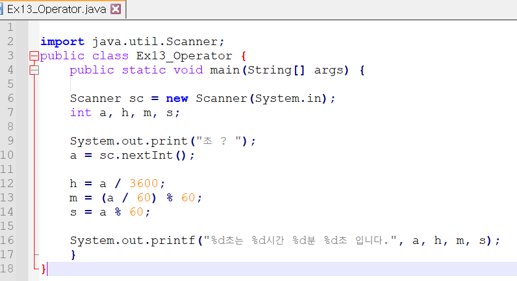Click 'System.out.print' on line 9

pos(128,141)
